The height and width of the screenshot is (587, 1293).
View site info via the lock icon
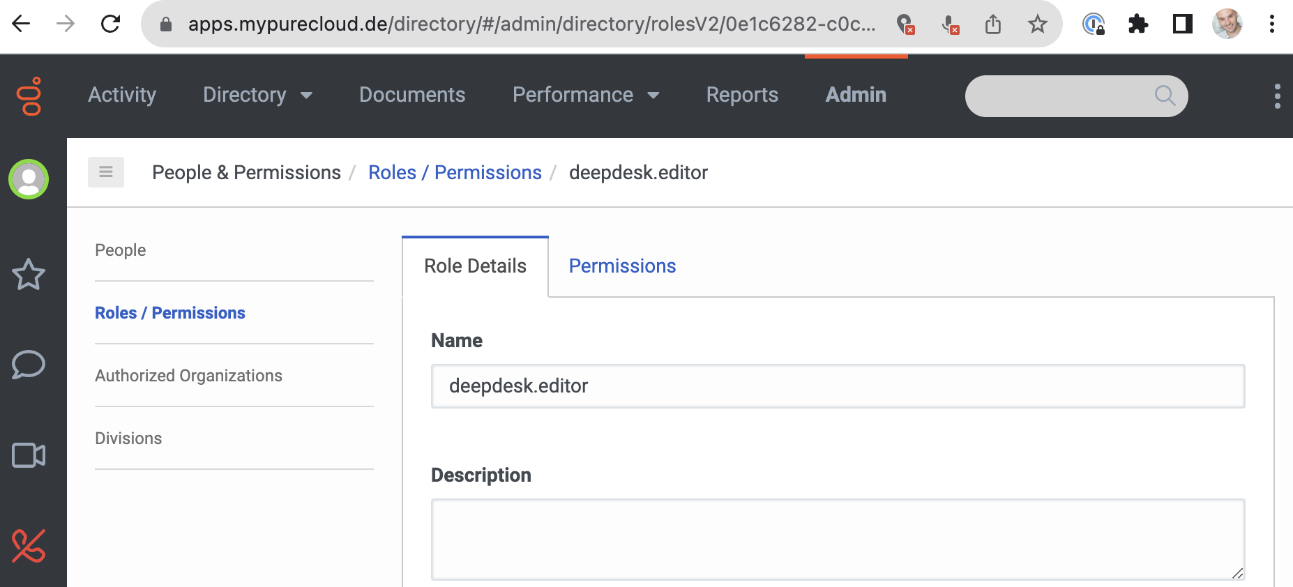click(166, 24)
